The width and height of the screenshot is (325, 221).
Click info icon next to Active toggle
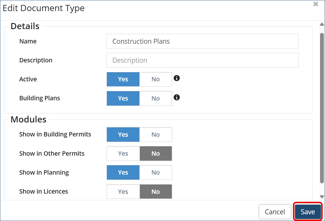point(176,78)
